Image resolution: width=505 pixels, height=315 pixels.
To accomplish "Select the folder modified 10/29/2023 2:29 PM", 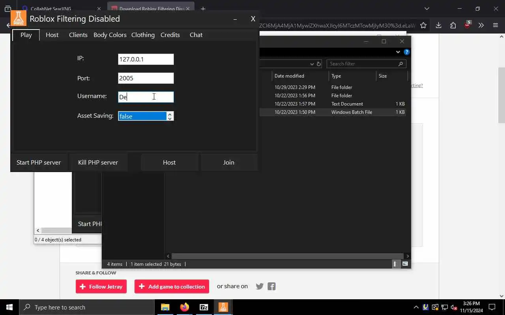I will [x=333, y=87].
